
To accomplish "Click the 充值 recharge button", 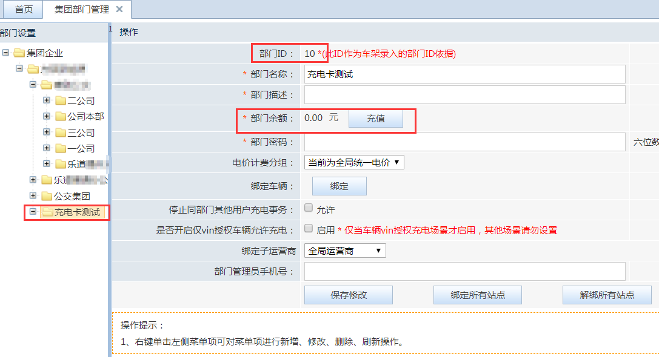I will point(376,119).
